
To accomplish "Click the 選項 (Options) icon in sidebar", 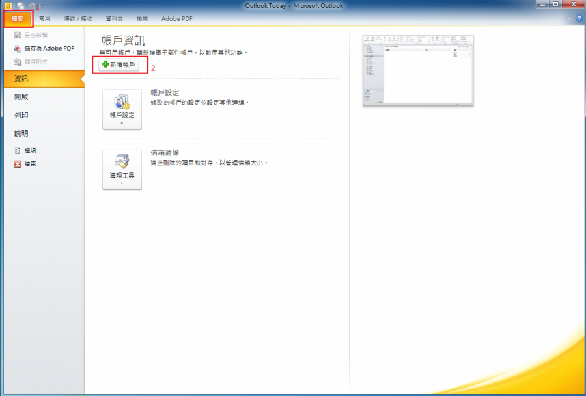I will coord(18,150).
